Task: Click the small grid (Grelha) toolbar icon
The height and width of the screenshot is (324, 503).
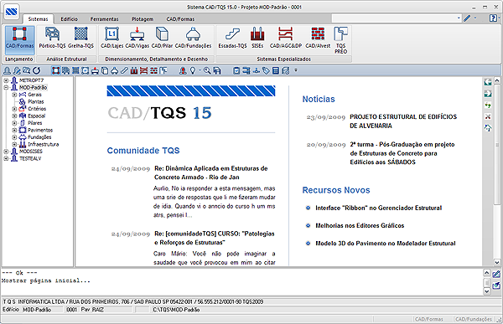Action: (x=75, y=70)
